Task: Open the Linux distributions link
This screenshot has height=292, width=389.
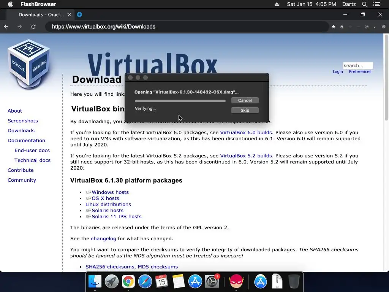Action: [108, 204]
